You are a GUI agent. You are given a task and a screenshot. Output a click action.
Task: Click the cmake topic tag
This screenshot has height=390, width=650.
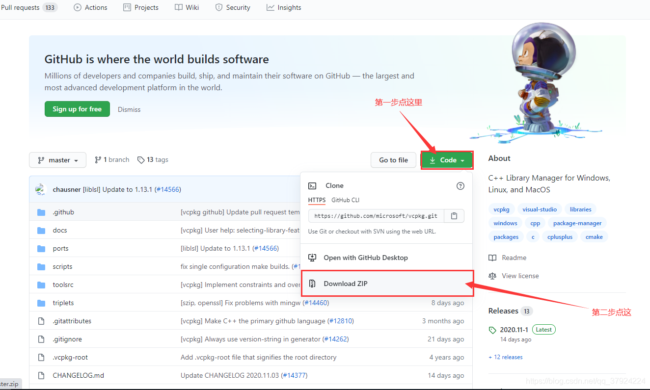[594, 237]
